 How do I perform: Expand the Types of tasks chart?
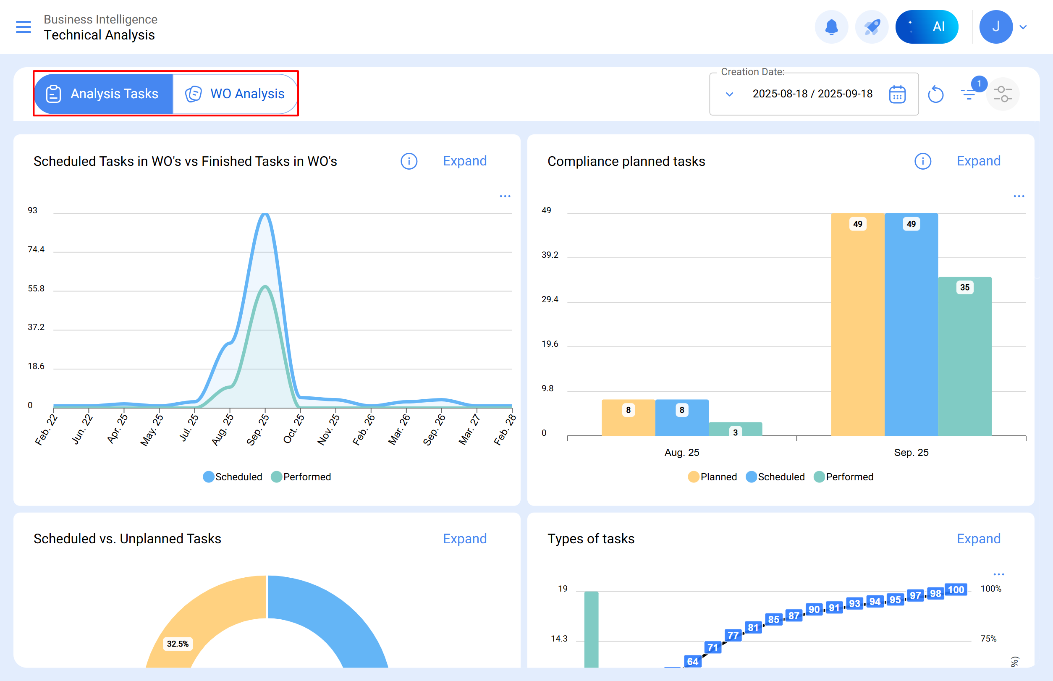[x=978, y=539]
